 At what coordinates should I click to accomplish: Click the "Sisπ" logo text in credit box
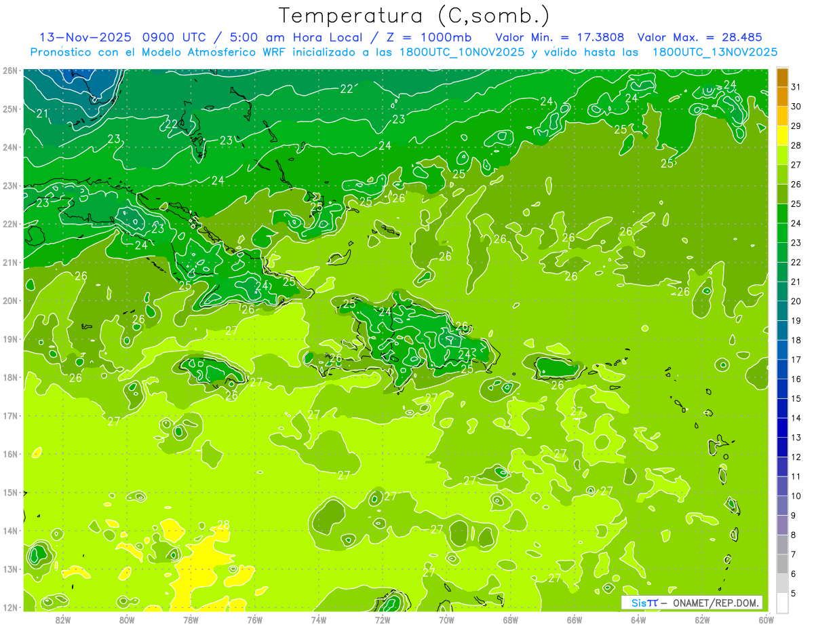[x=644, y=603]
